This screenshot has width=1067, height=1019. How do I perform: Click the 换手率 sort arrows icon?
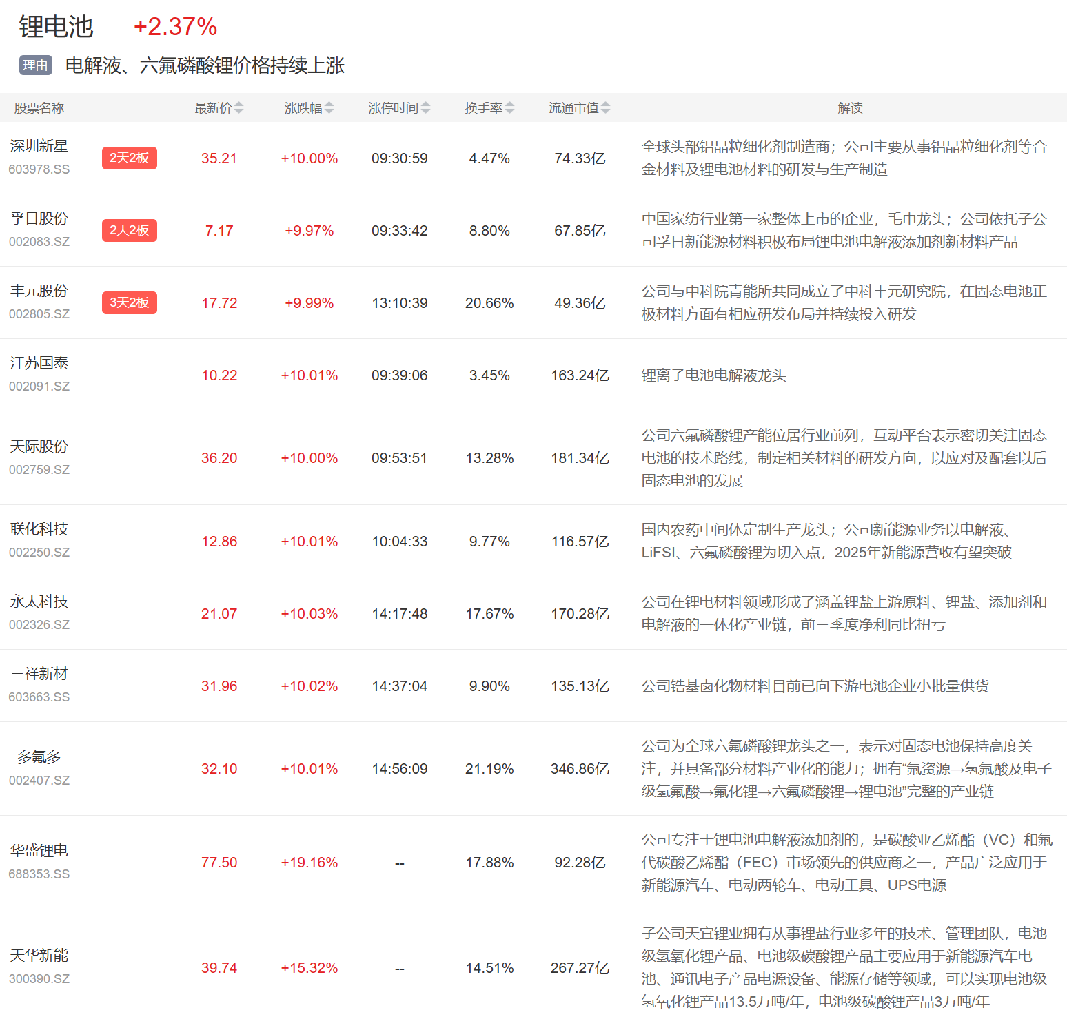coord(509,108)
